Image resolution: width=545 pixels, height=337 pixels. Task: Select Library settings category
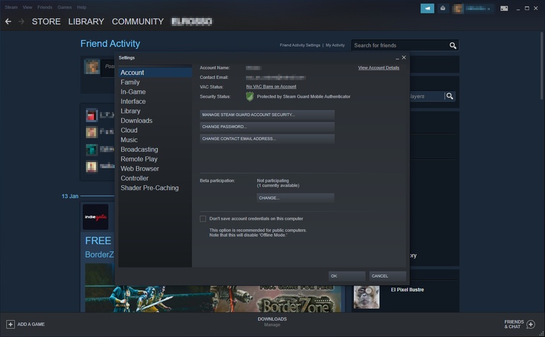155,111
